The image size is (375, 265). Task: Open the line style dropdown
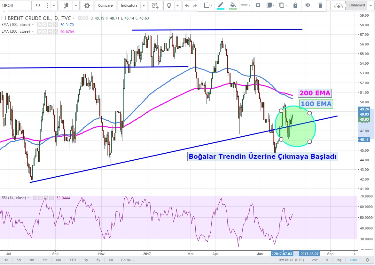point(245,5)
